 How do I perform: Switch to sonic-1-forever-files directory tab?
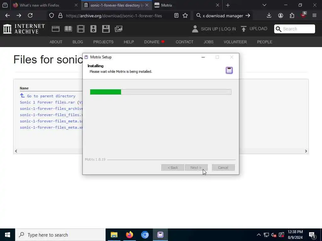pos(117,5)
